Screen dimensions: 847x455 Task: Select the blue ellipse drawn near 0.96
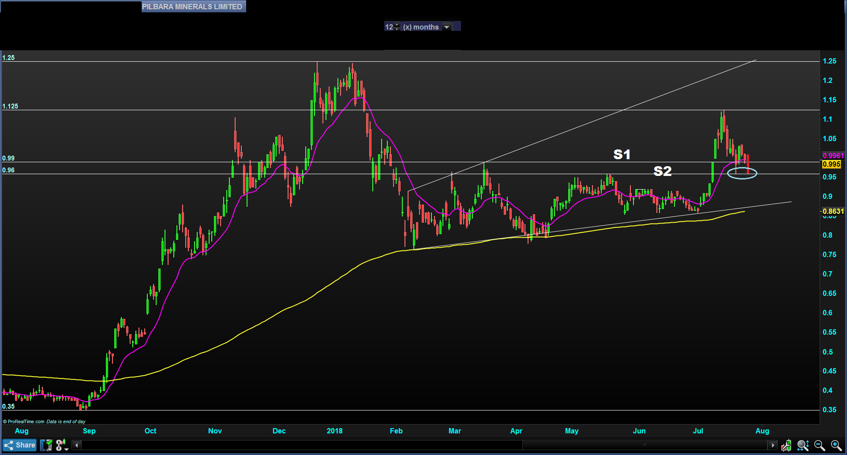[x=742, y=173]
